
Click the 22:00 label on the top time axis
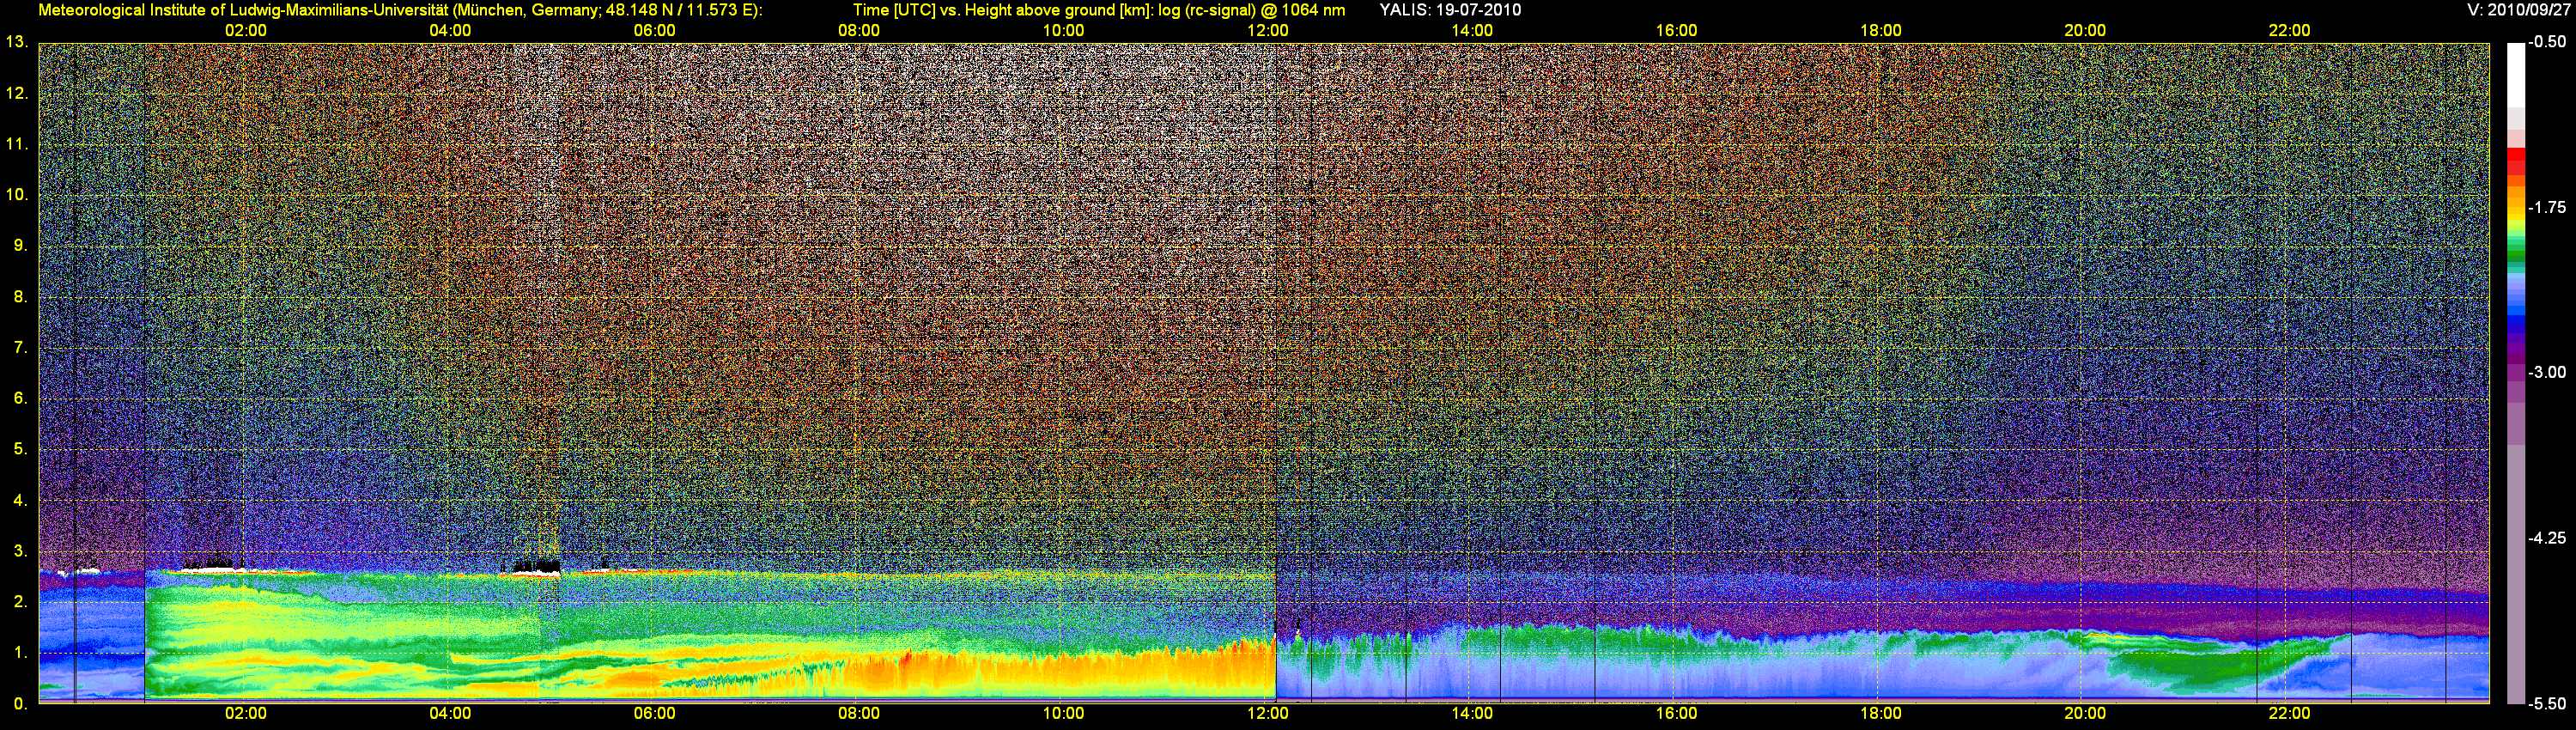[2290, 31]
